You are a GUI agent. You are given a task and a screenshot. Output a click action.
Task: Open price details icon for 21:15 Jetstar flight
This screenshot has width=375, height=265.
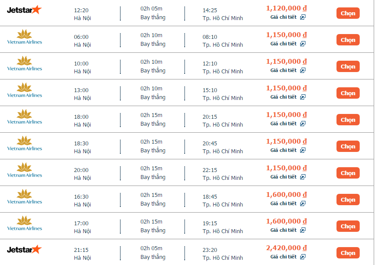click(303, 257)
